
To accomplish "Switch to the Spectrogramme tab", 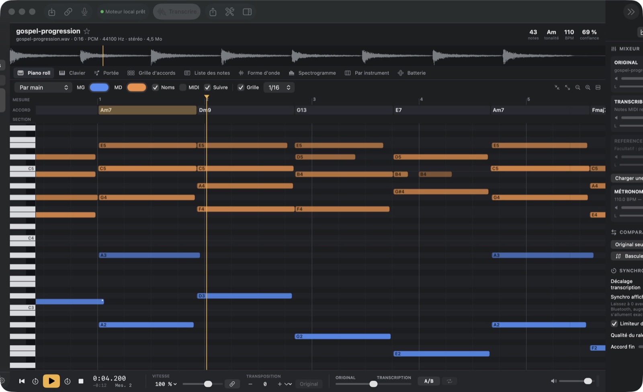I will pos(312,73).
